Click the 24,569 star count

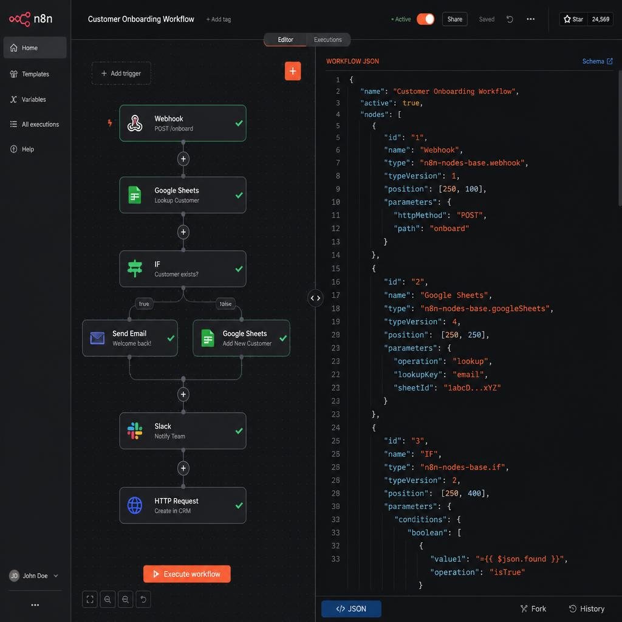601,19
